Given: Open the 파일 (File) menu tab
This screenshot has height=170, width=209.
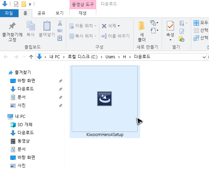Looking at the screenshot, I should pos(9,13).
